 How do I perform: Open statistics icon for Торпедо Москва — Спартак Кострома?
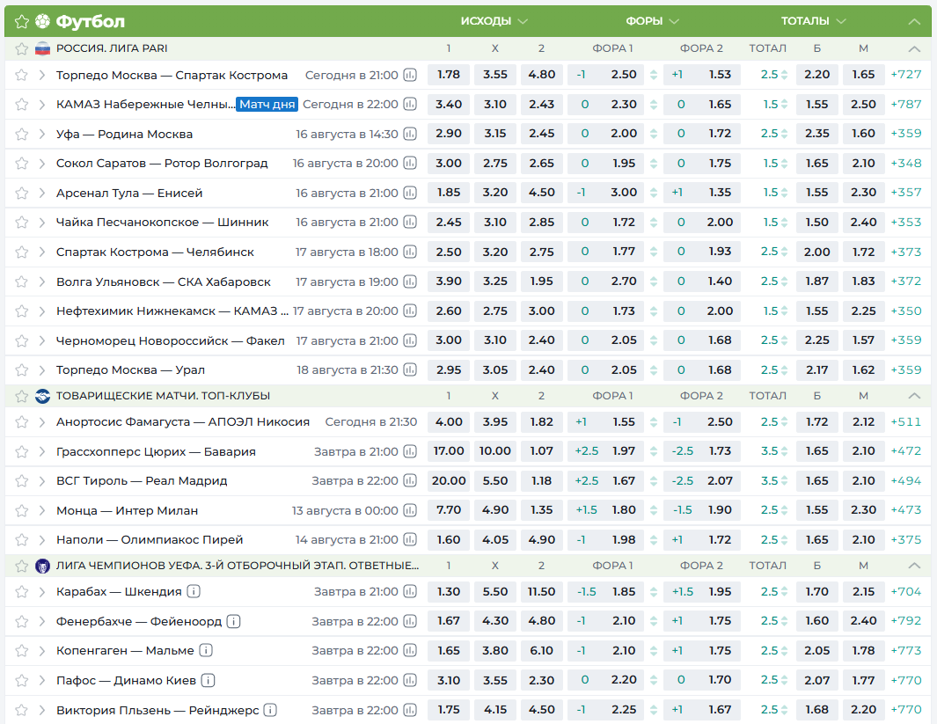point(410,76)
